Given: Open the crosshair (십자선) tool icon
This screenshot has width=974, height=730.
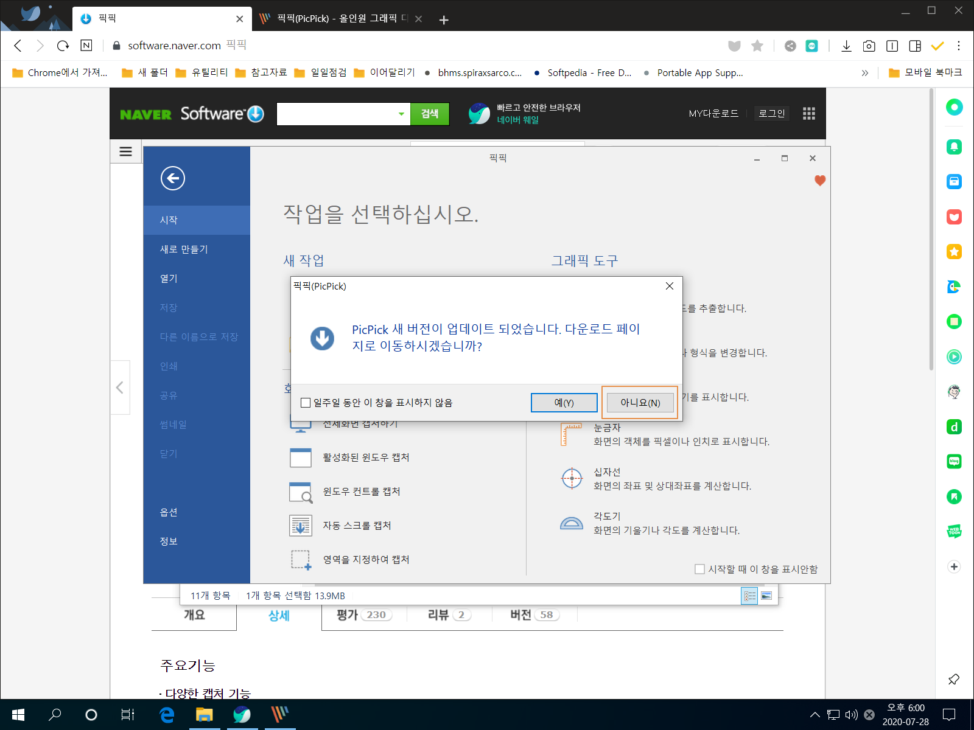Looking at the screenshot, I should pos(572,478).
